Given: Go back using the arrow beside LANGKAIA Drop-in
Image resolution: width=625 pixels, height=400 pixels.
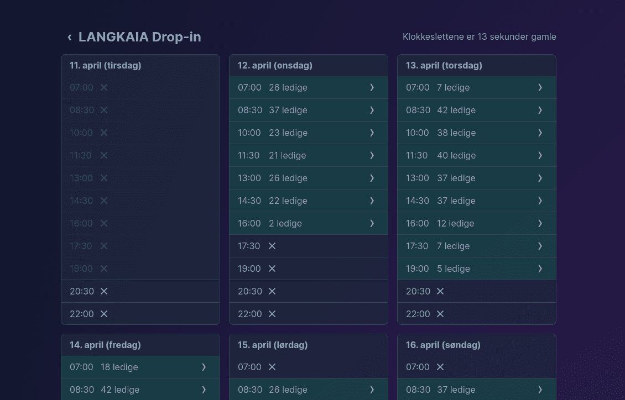Looking at the screenshot, I should [x=70, y=37].
